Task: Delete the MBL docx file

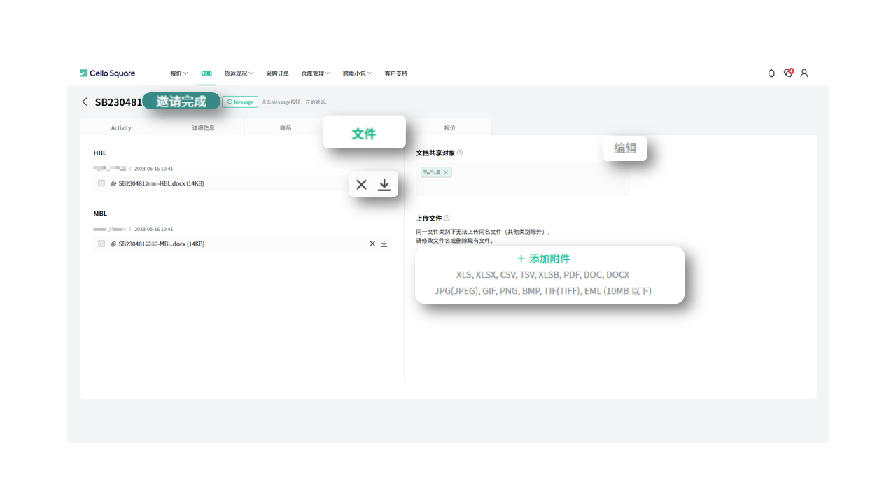Action: tap(372, 244)
